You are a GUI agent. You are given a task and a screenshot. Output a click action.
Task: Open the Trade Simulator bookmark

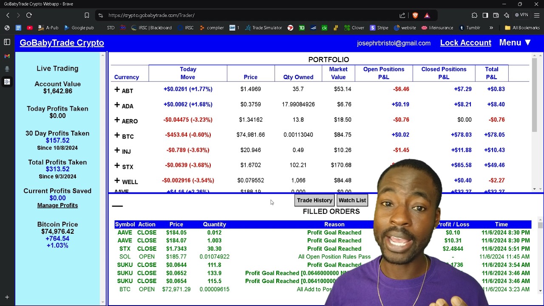[263, 28]
